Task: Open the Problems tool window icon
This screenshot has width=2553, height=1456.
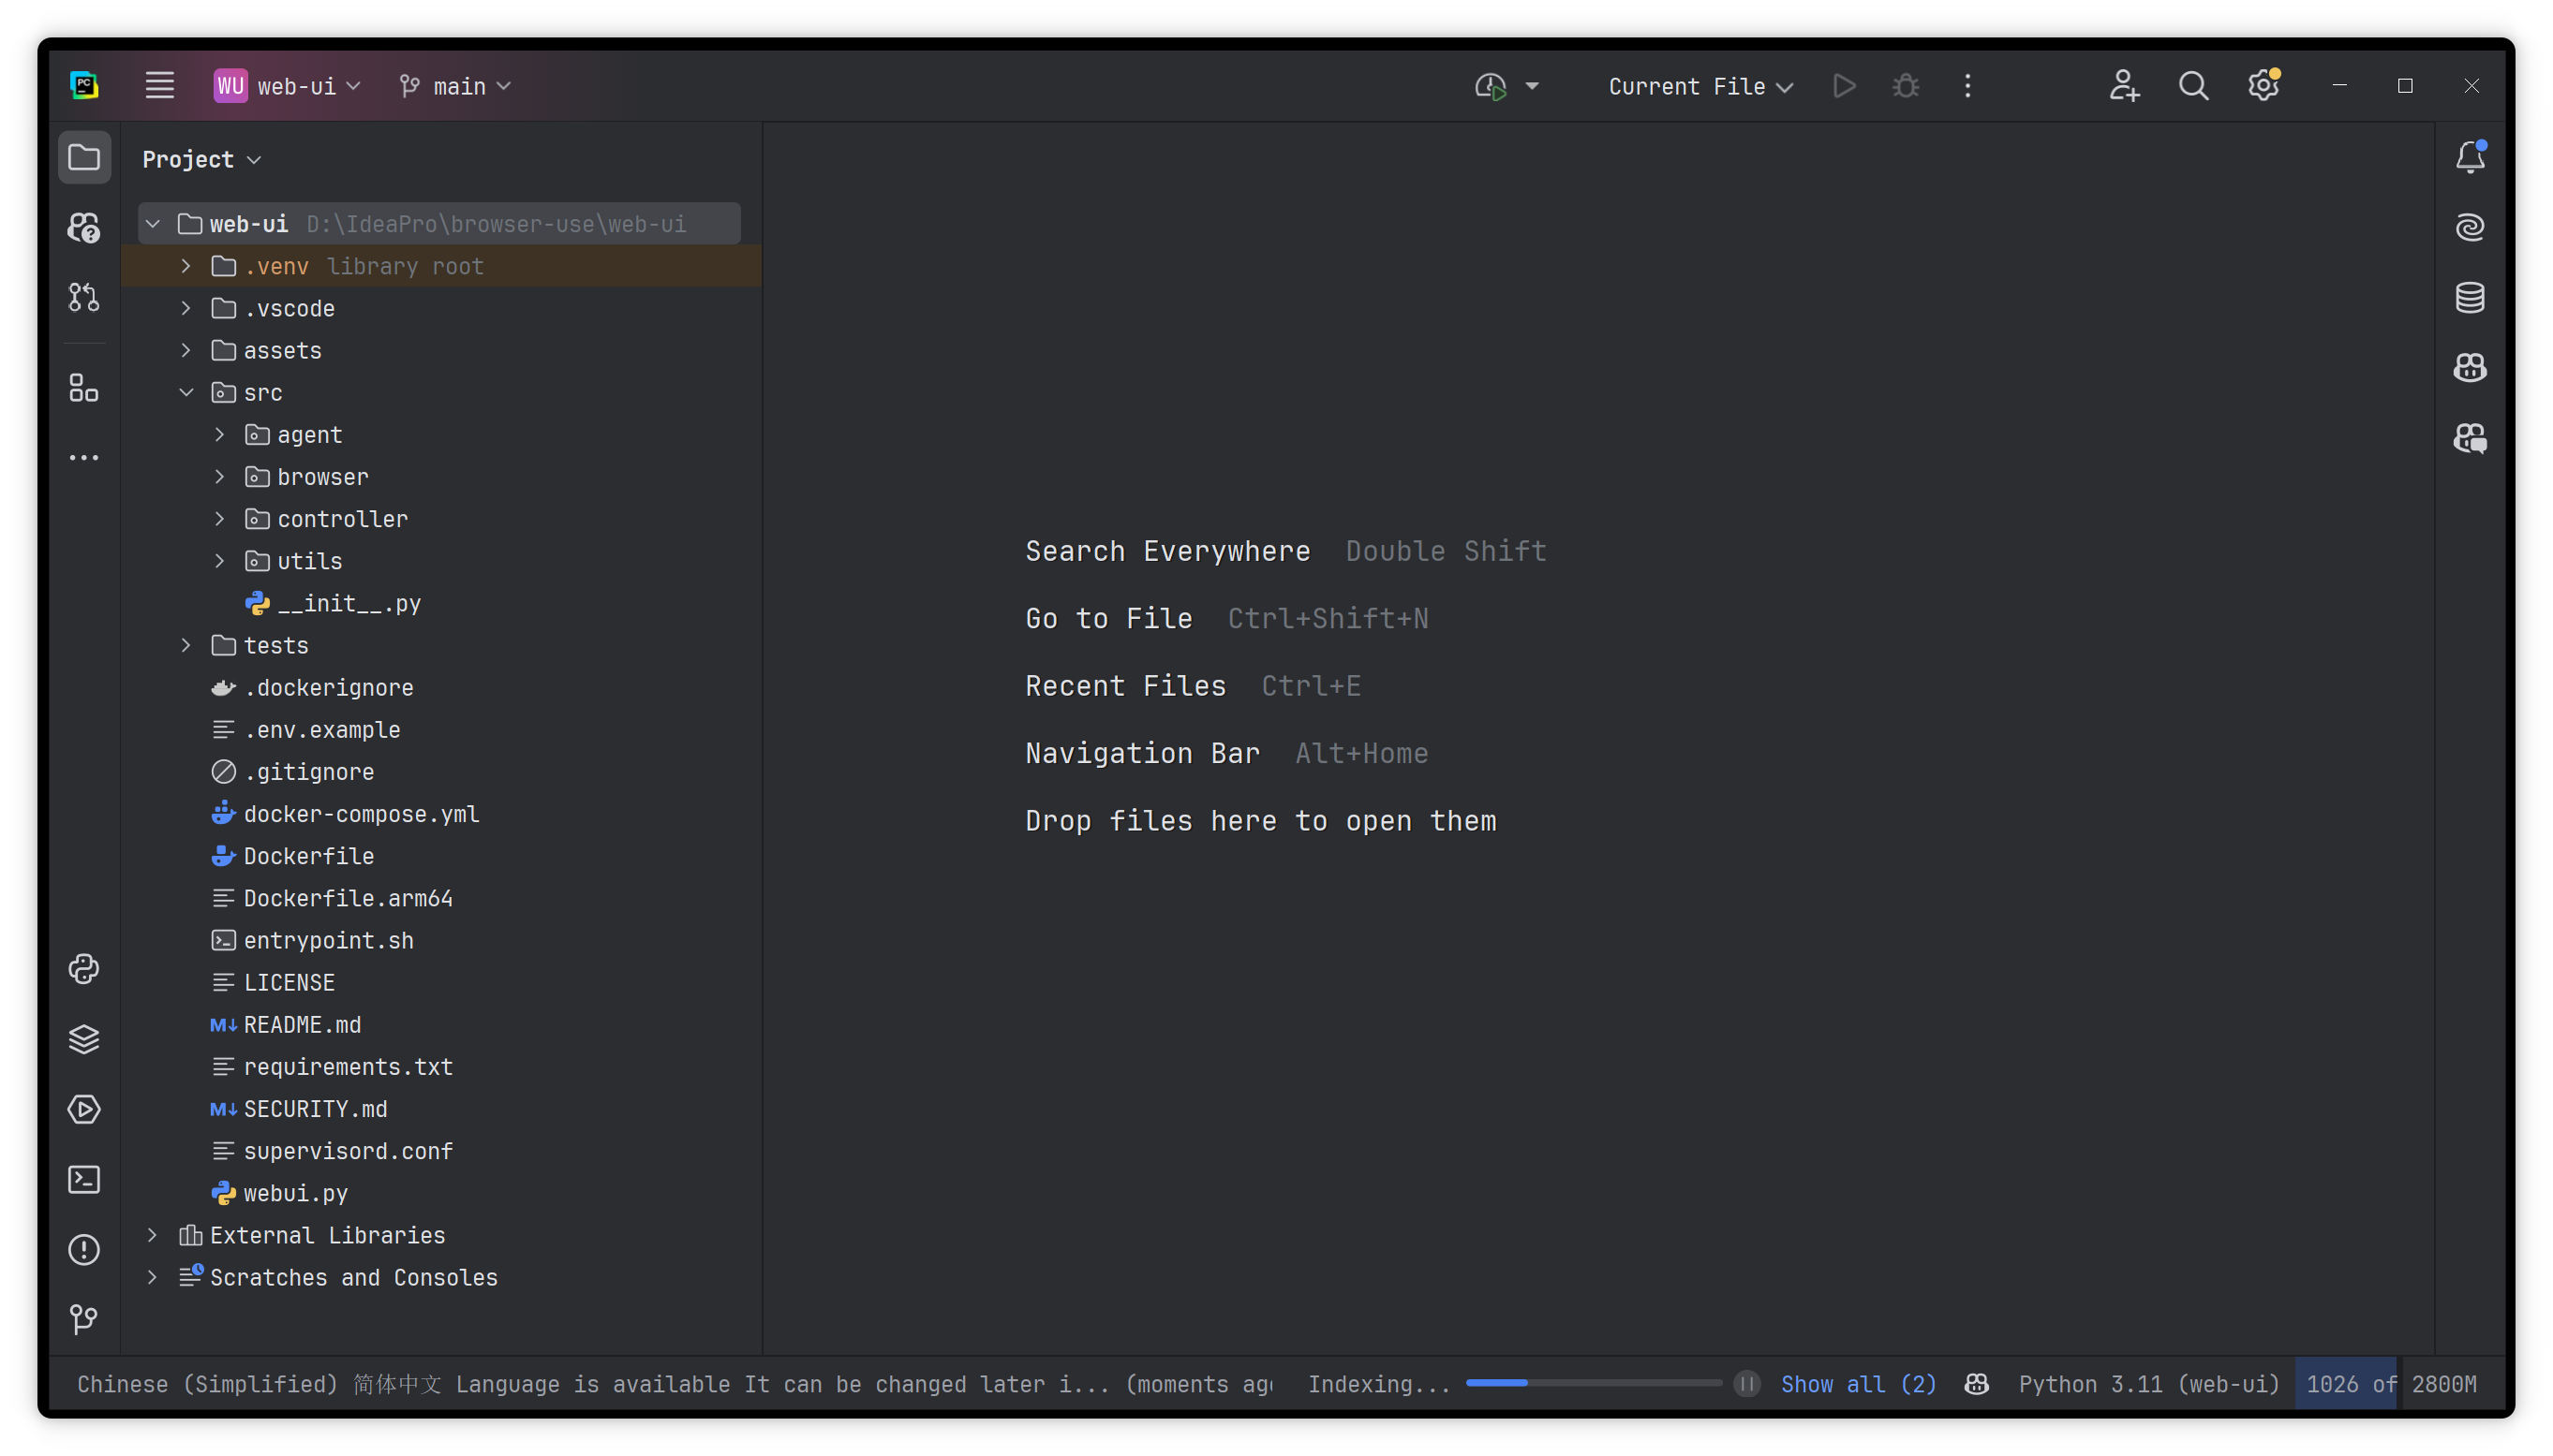Action: pos(84,1250)
